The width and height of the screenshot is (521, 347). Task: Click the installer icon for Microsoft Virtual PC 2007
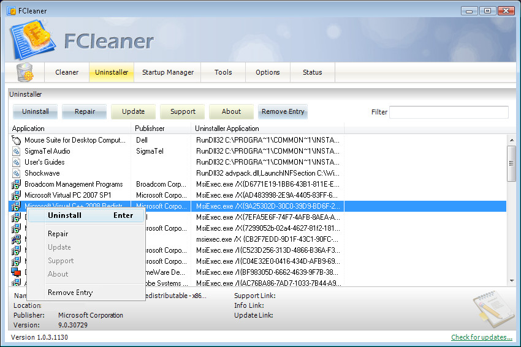click(x=16, y=195)
